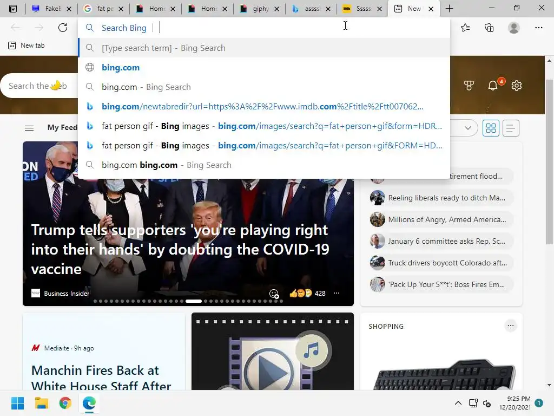Show hidden system tray icons
554x416 pixels.
(x=458, y=403)
